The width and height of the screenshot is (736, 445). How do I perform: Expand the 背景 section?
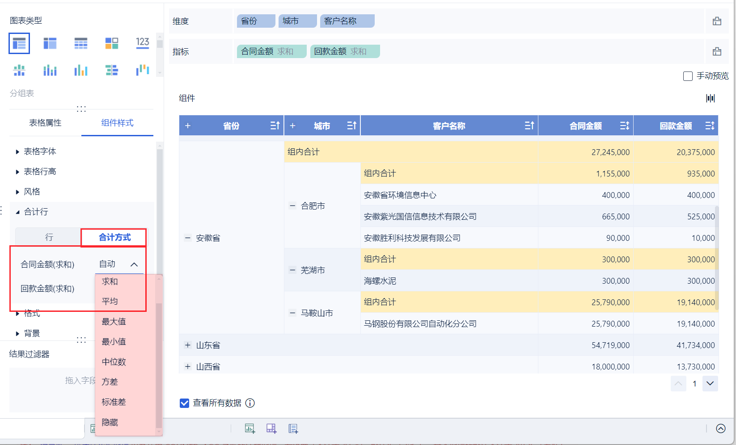[17, 334]
